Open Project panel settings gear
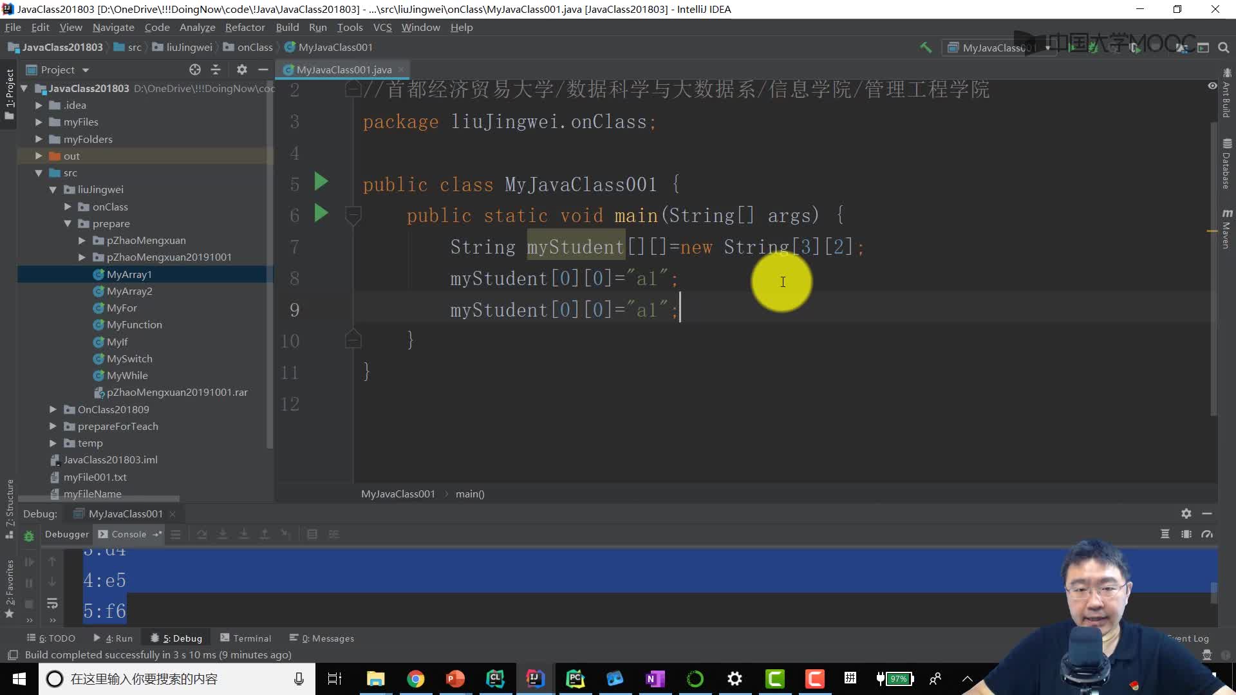This screenshot has width=1236, height=695. coord(242,69)
